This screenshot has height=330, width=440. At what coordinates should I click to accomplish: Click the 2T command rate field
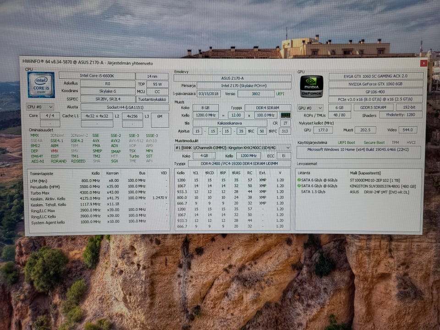(286, 123)
